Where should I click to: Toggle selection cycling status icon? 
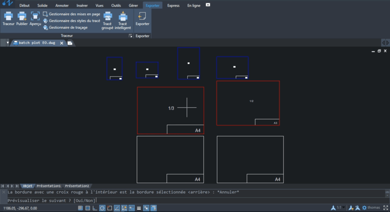coord(146,208)
